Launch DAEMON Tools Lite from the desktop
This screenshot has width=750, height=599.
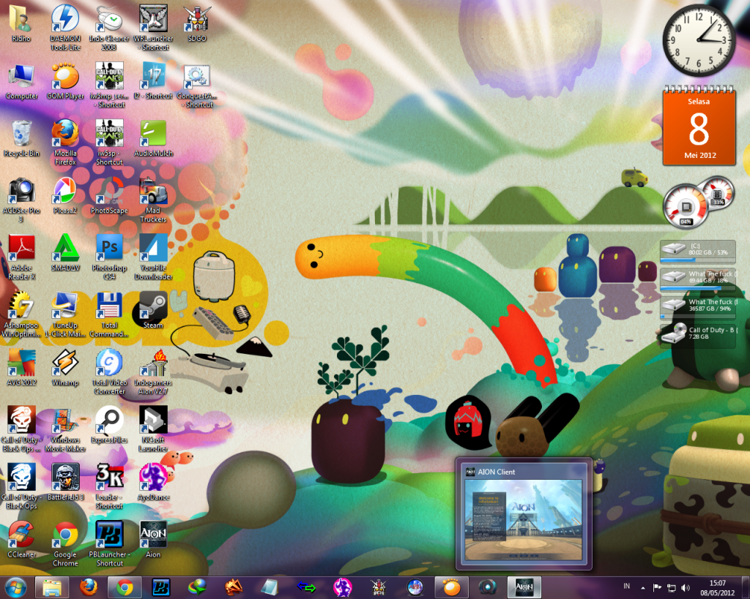coord(65,27)
